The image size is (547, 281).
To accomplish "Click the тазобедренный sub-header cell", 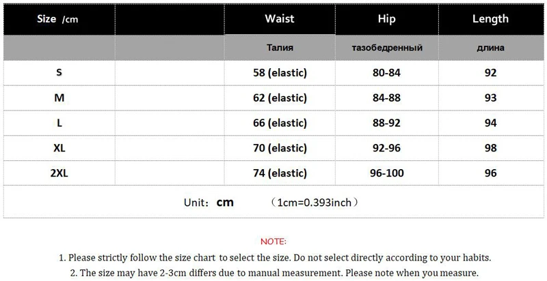I will tap(385, 48).
